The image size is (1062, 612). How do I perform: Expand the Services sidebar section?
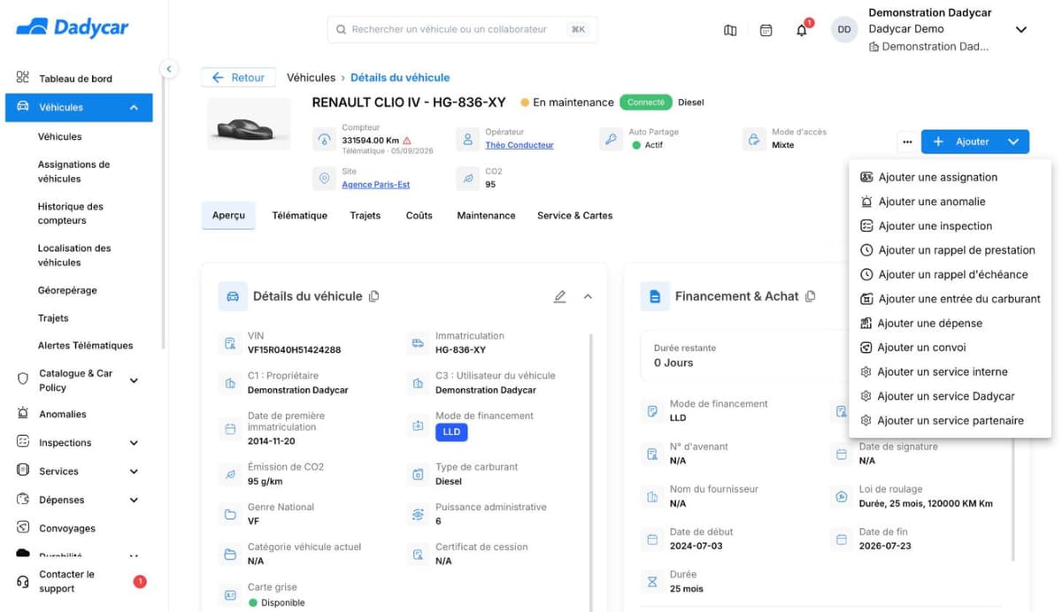(134, 471)
